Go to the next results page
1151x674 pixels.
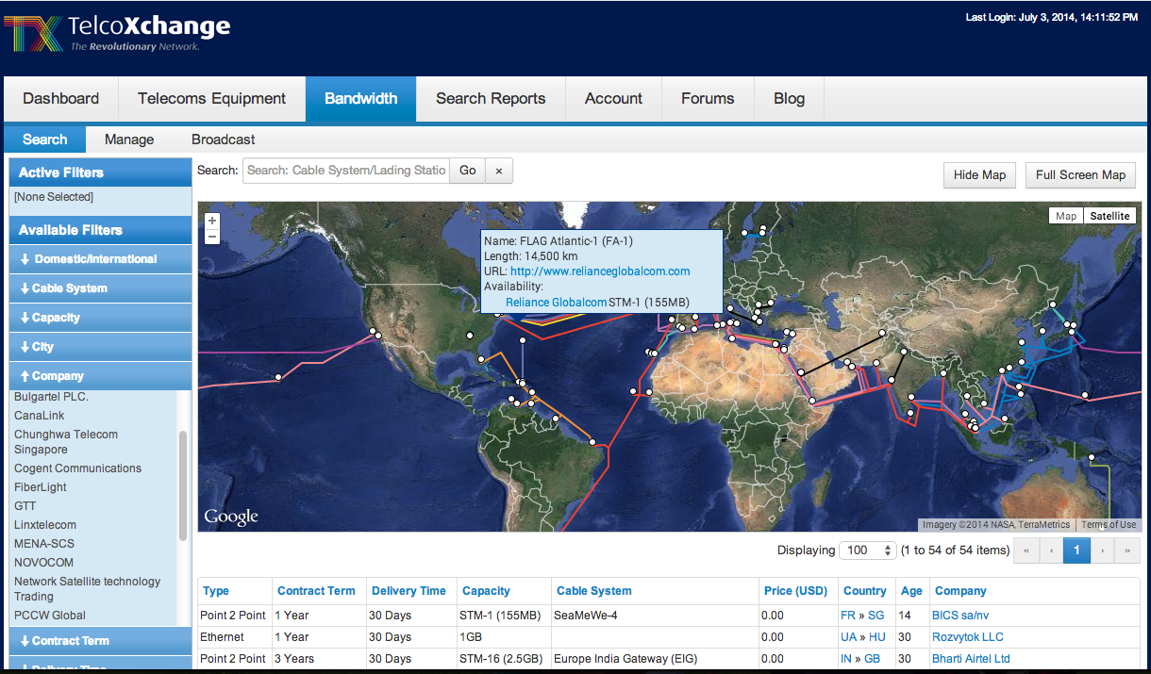point(1102,551)
